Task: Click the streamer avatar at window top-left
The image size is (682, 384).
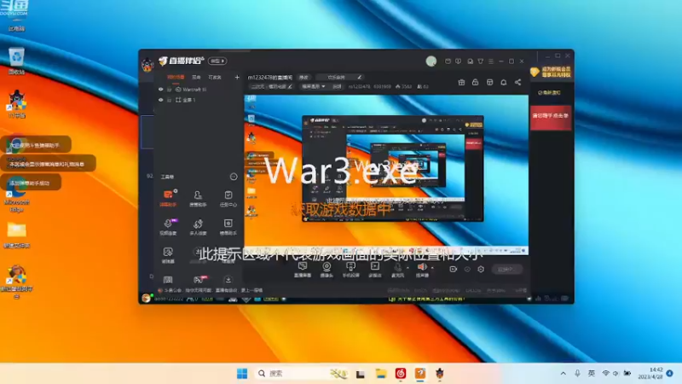Action: point(147,65)
